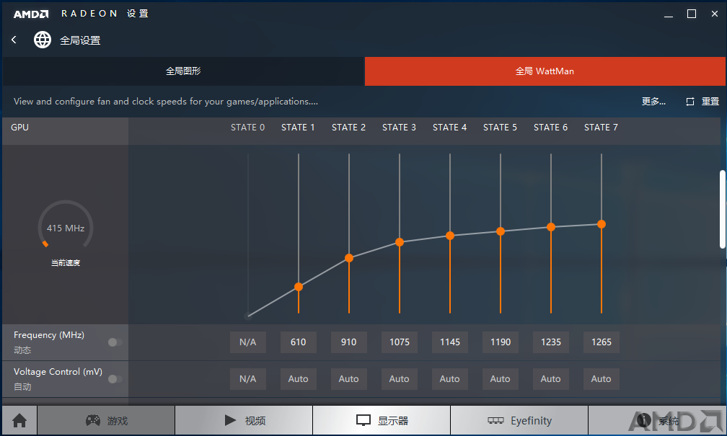Open the Eyefinity section

(x=519, y=420)
